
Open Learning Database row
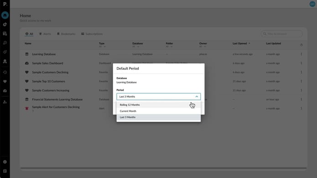point(44,54)
